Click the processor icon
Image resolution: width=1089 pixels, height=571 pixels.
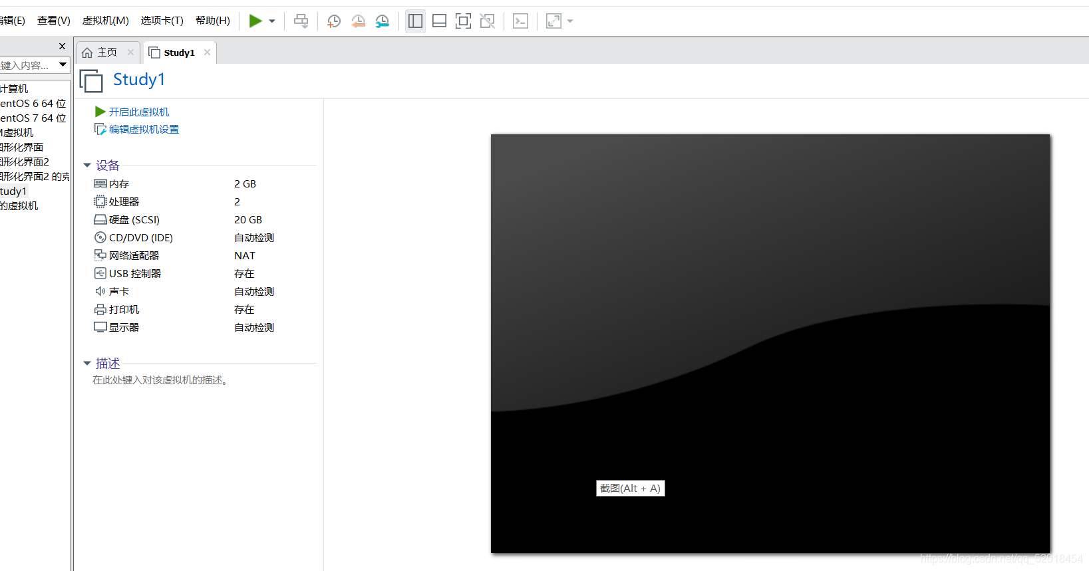click(x=100, y=201)
